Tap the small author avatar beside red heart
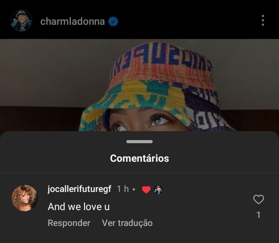Screen dimensions: 279x243 [158, 190]
